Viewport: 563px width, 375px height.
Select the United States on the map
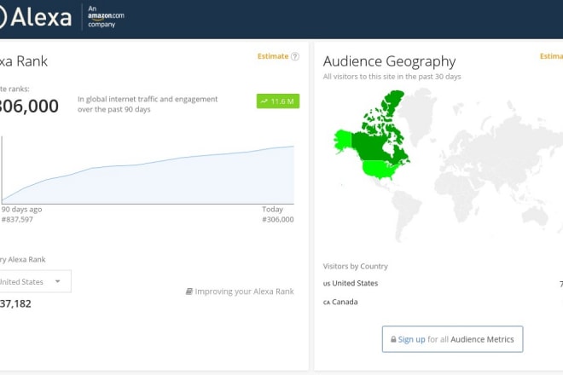pyautogui.click(x=380, y=170)
